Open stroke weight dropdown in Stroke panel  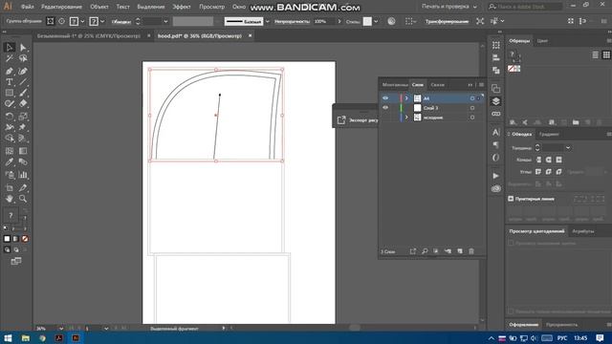(568, 148)
